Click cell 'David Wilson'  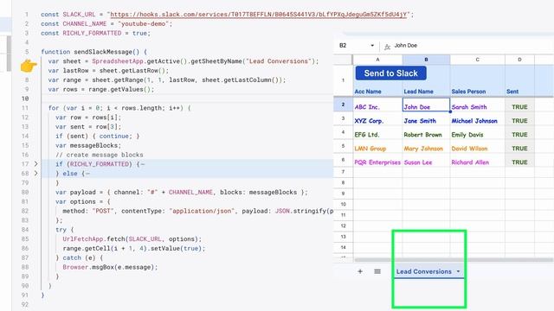(477, 146)
